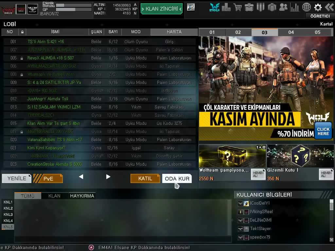Image resolution: width=335 pixels, height=251 pixels.
Task: Select room 'CreationStroke Alımda S 5000'
Action: click(x=99, y=164)
